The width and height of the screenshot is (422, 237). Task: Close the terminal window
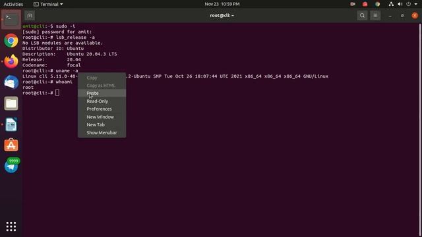click(415, 16)
